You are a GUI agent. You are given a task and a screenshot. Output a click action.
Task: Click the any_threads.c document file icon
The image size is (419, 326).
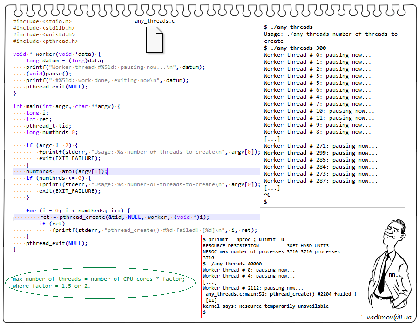[155, 39]
